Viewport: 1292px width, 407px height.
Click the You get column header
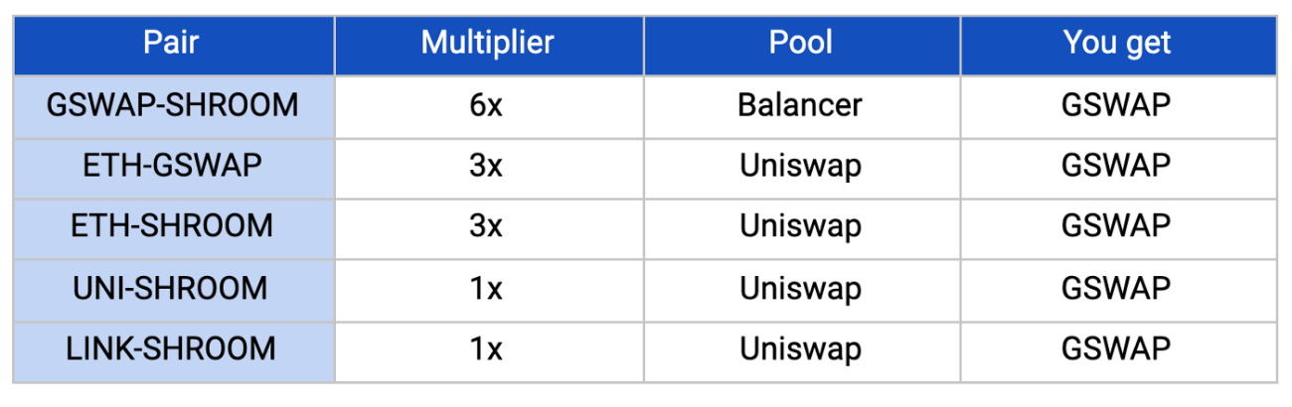(x=1117, y=43)
